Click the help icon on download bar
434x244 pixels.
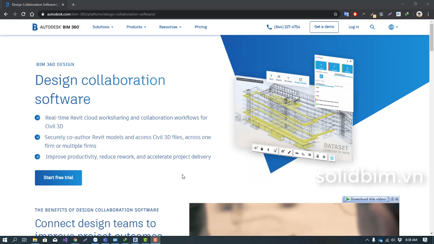point(392,199)
